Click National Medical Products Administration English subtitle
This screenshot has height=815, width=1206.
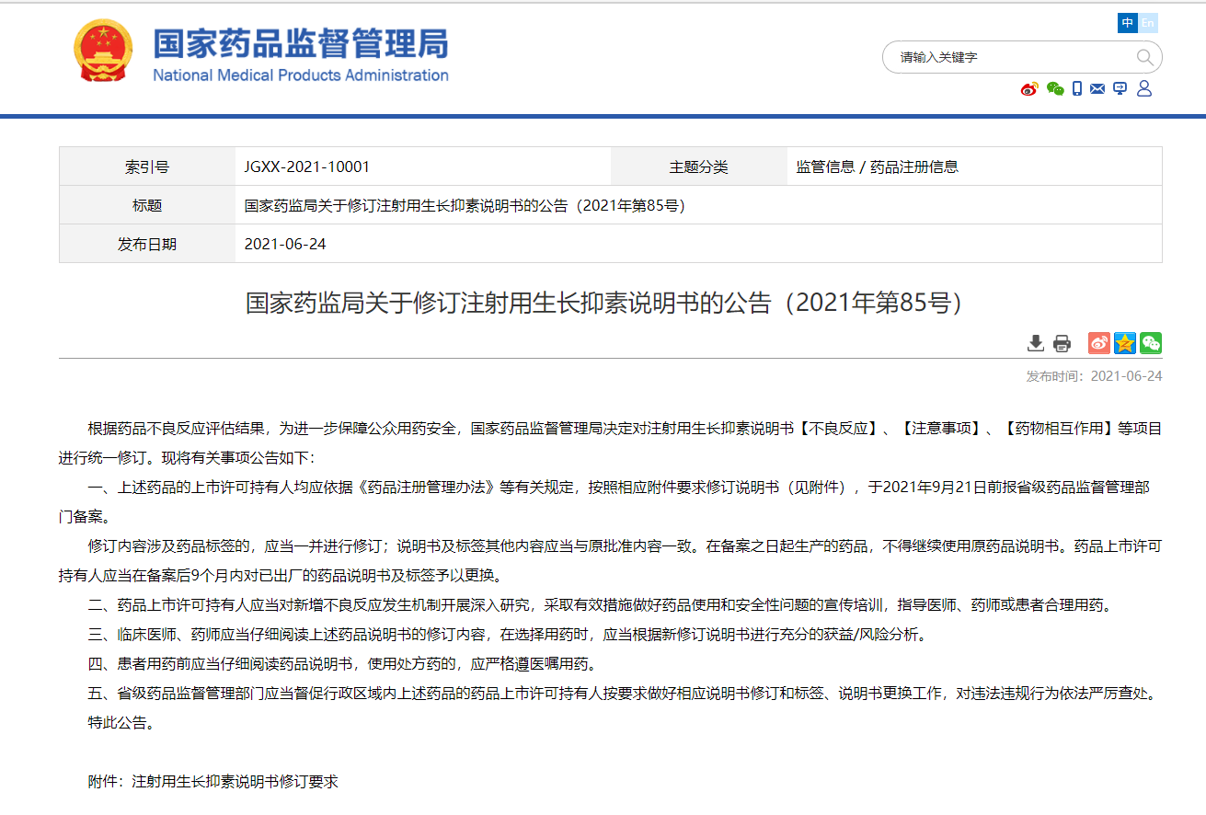(x=301, y=75)
